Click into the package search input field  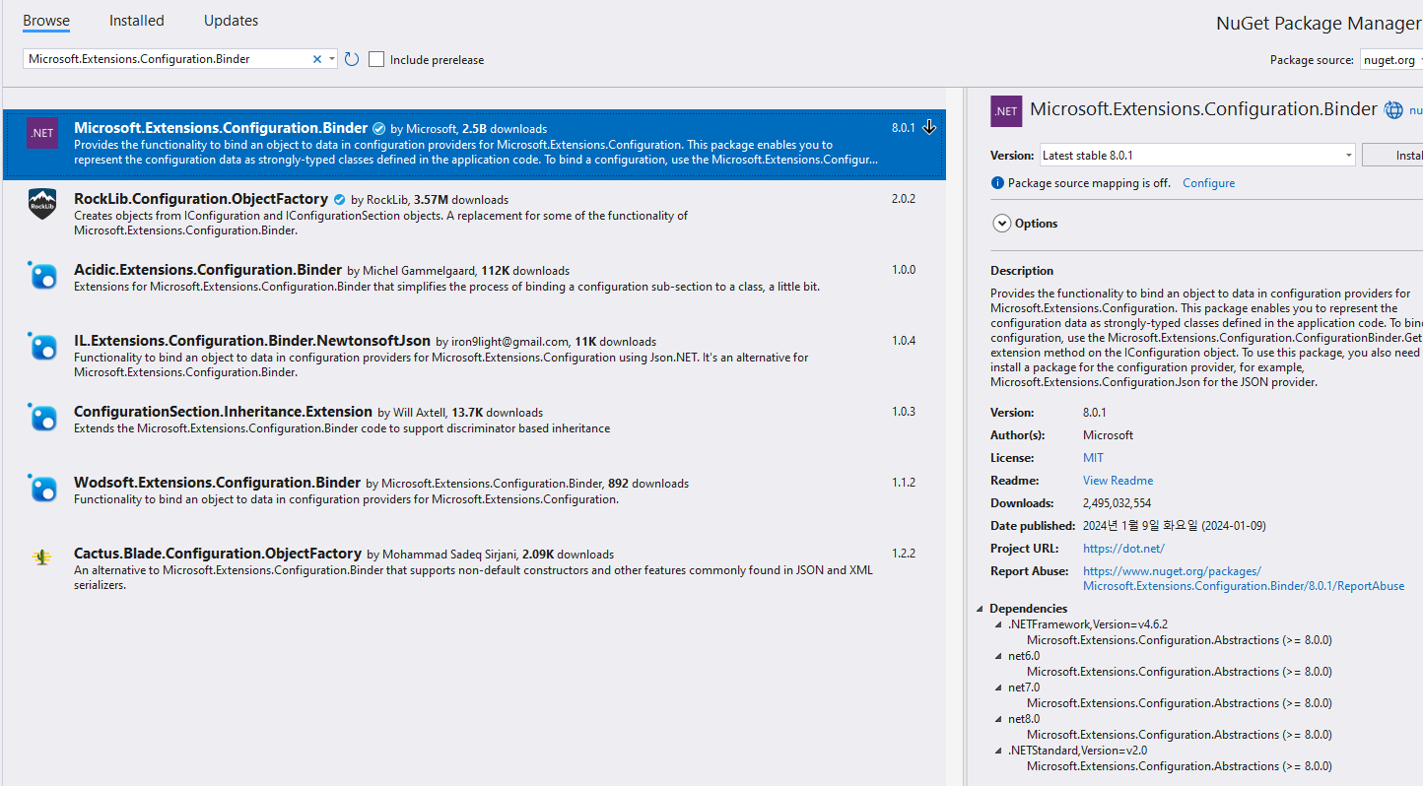(x=168, y=59)
